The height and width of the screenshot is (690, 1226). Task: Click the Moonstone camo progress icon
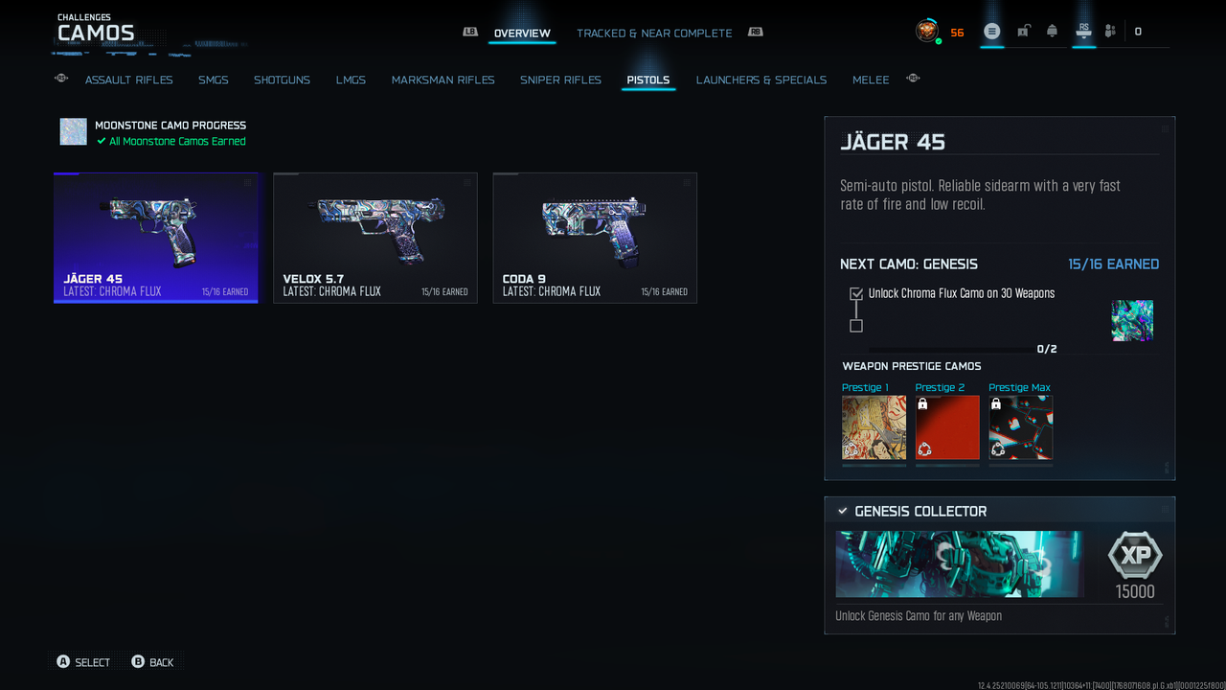click(x=74, y=131)
